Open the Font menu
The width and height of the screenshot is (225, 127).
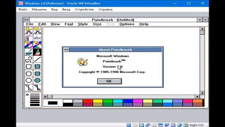click(x=69, y=24)
